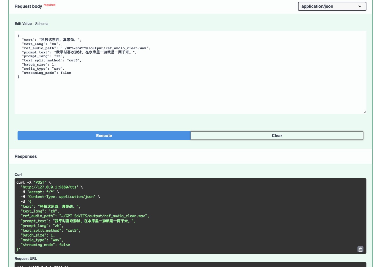Click the "media_type" line in request body editor
The height and width of the screenshot is (267, 381).
[43, 69]
